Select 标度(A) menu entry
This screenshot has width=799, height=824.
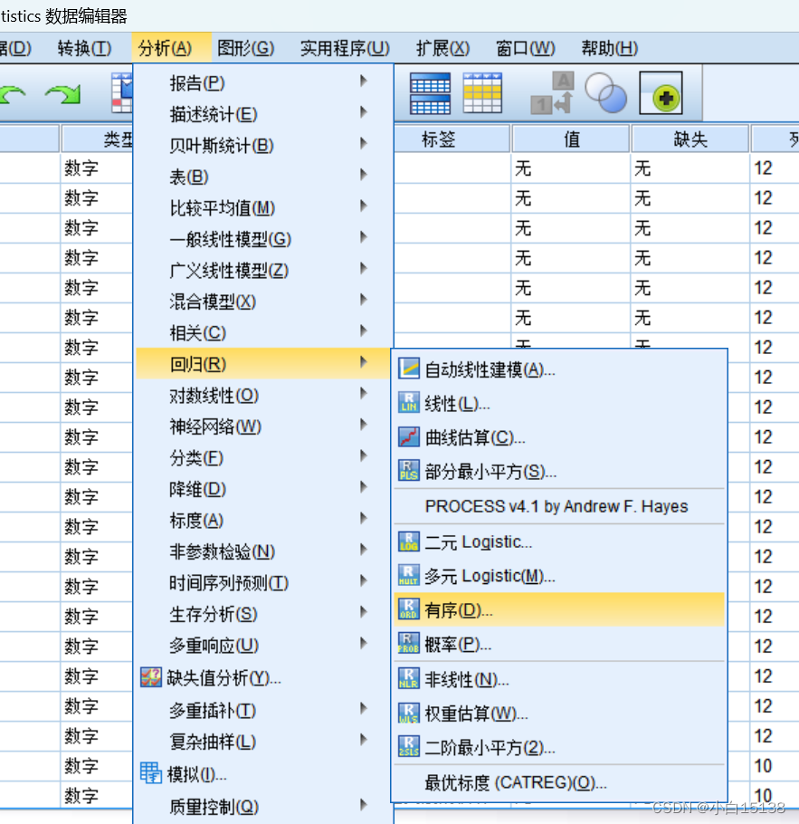[x=263, y=520]
